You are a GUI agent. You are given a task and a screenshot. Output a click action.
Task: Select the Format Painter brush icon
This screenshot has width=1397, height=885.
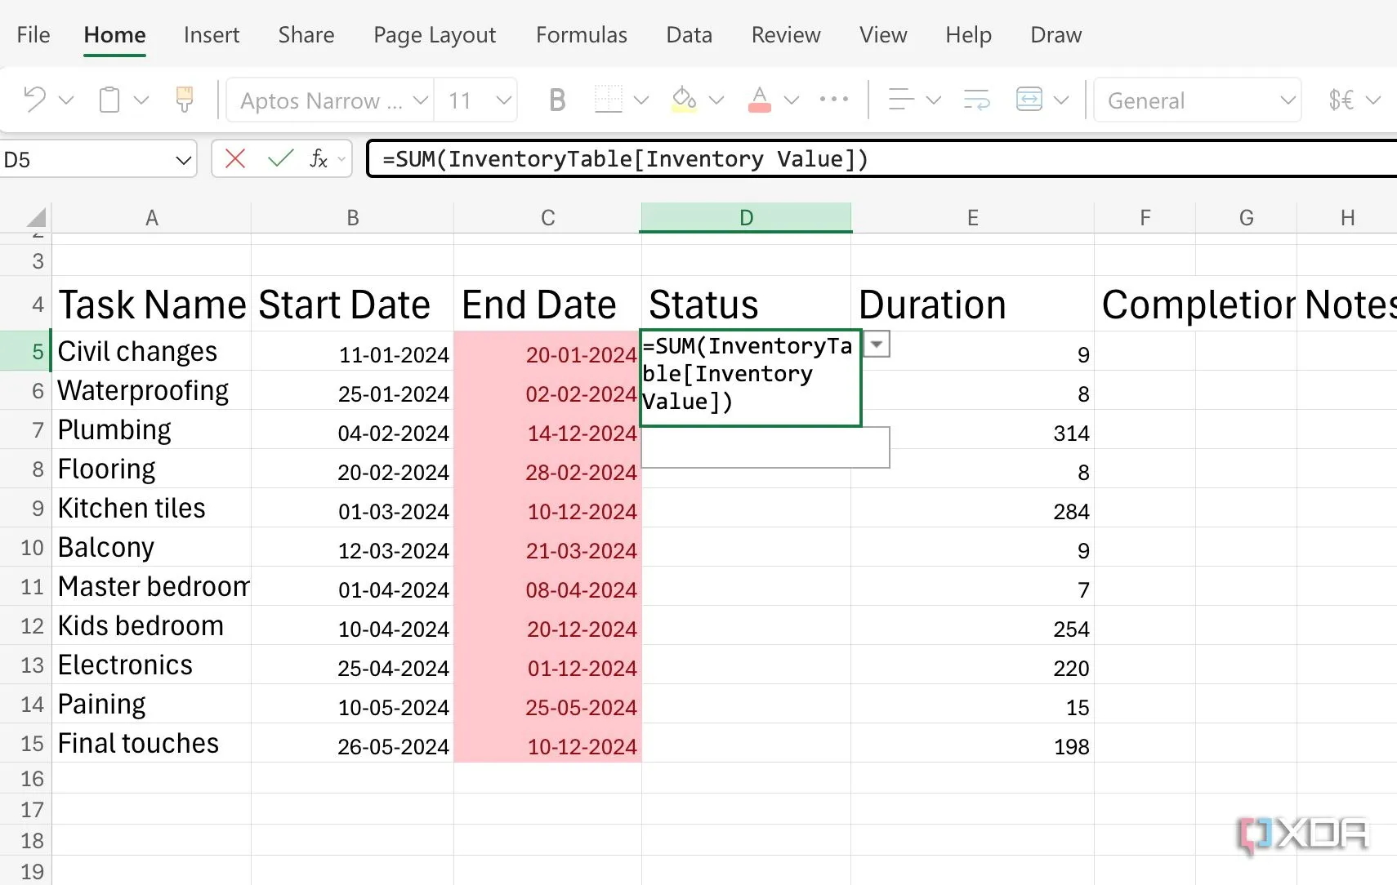(185, 100)
